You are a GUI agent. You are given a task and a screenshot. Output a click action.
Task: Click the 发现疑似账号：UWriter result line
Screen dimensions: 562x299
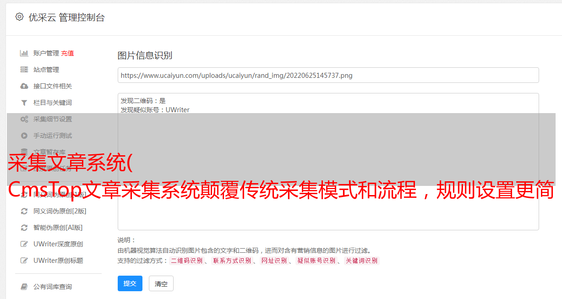pos(155,110)
